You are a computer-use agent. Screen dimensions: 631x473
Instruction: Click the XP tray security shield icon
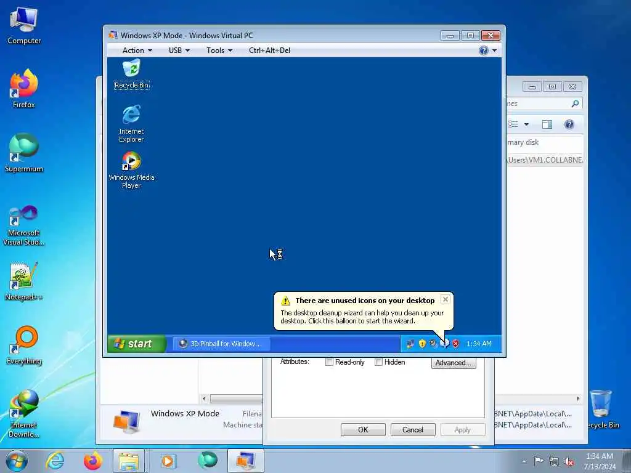[x=421, y=344]
